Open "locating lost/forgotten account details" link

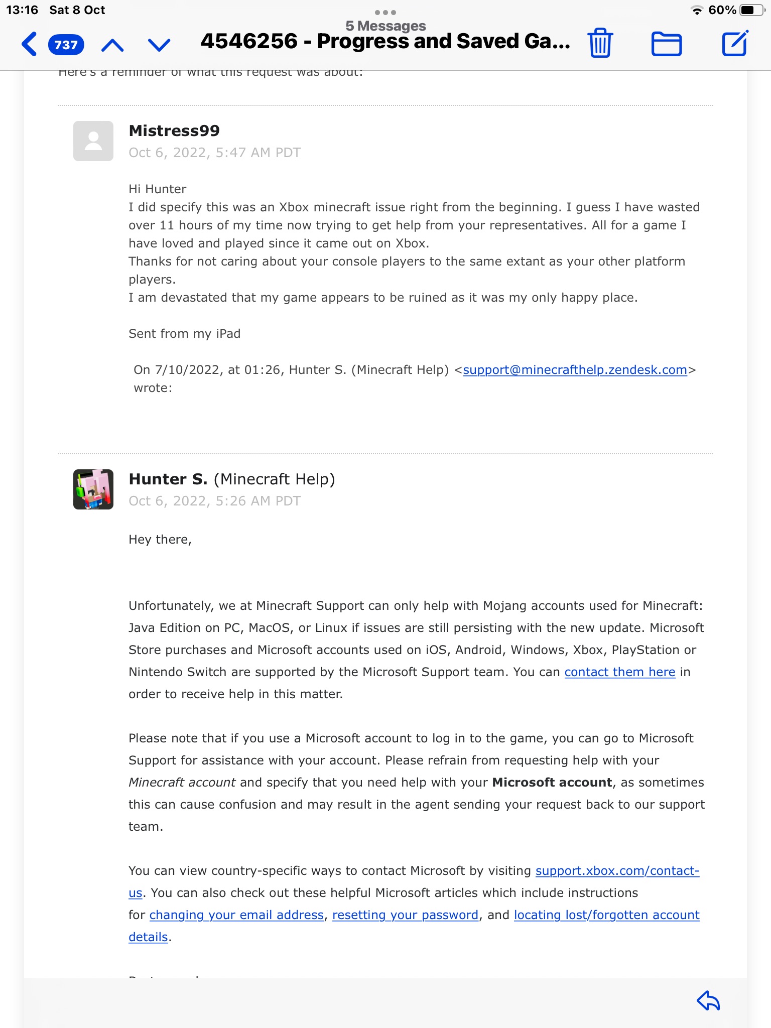pyautogui.click(x=606, y=915)
